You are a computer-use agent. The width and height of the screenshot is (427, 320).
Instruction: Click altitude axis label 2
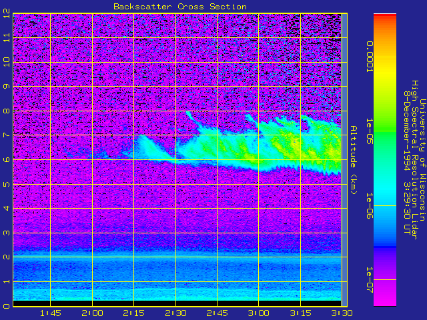tap(7, 257)
